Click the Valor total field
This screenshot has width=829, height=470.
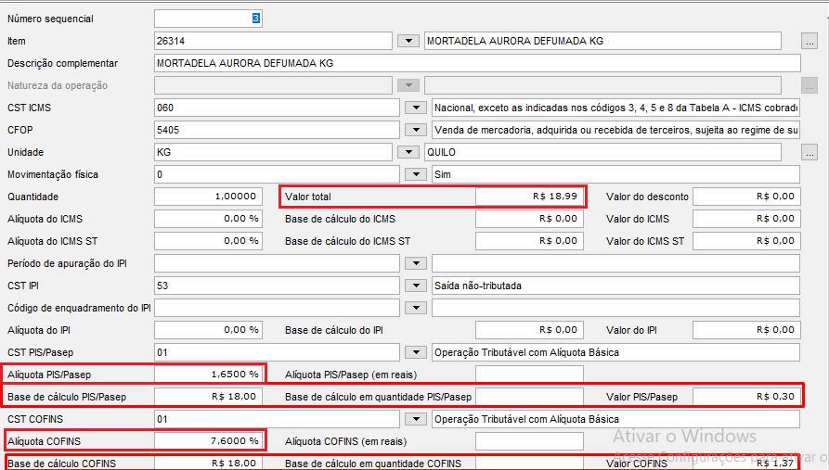529,197
